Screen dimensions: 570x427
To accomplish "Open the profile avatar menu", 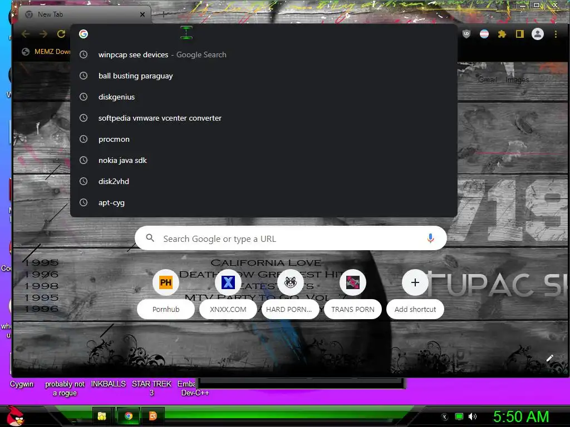I will click(x=538, y=34).
